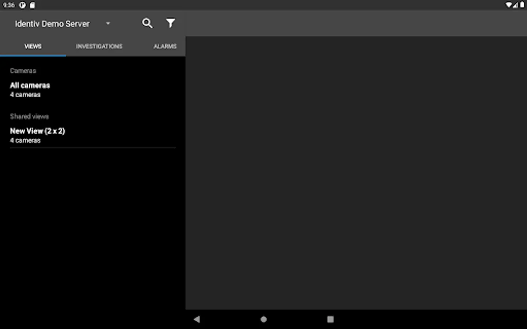This screenshot has width=527, height=329.
Task: Tap the 9:36 clock in status bar
Action: point(9,5)
